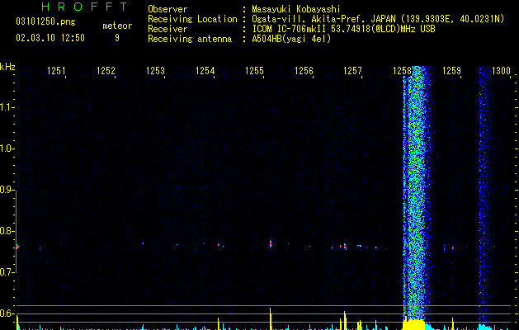519x330 pixels.
Task: Click the 1.1 kHz axis tick
Action: [x=7, y=107]
